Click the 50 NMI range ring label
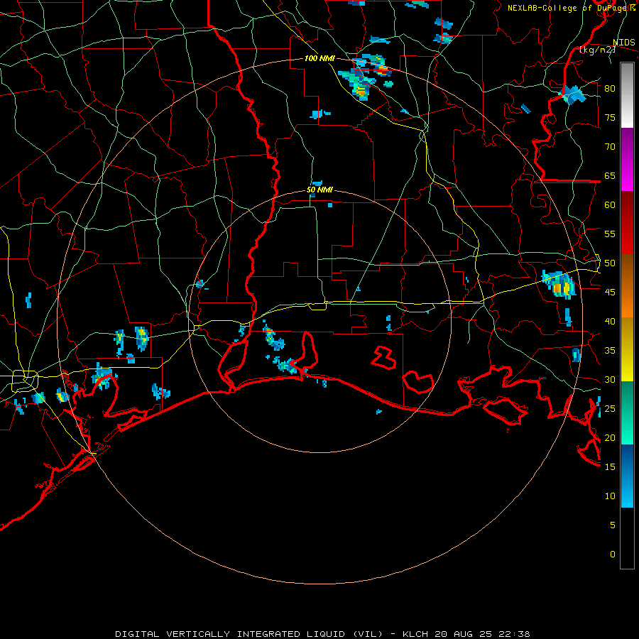This screenshot has height=639, width=639. (319, 190)
